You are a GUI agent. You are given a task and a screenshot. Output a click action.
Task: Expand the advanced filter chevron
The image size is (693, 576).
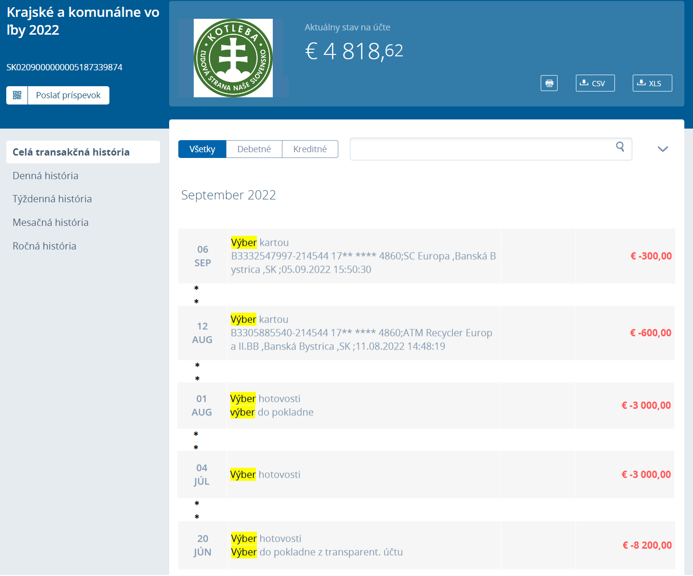(663, 149)
